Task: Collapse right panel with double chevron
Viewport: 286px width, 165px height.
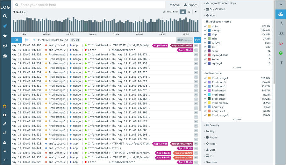Action: (281, 4)
